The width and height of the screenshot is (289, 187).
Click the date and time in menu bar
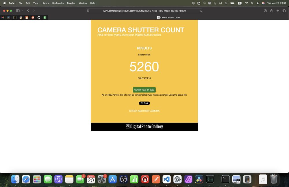coord(277,3)
